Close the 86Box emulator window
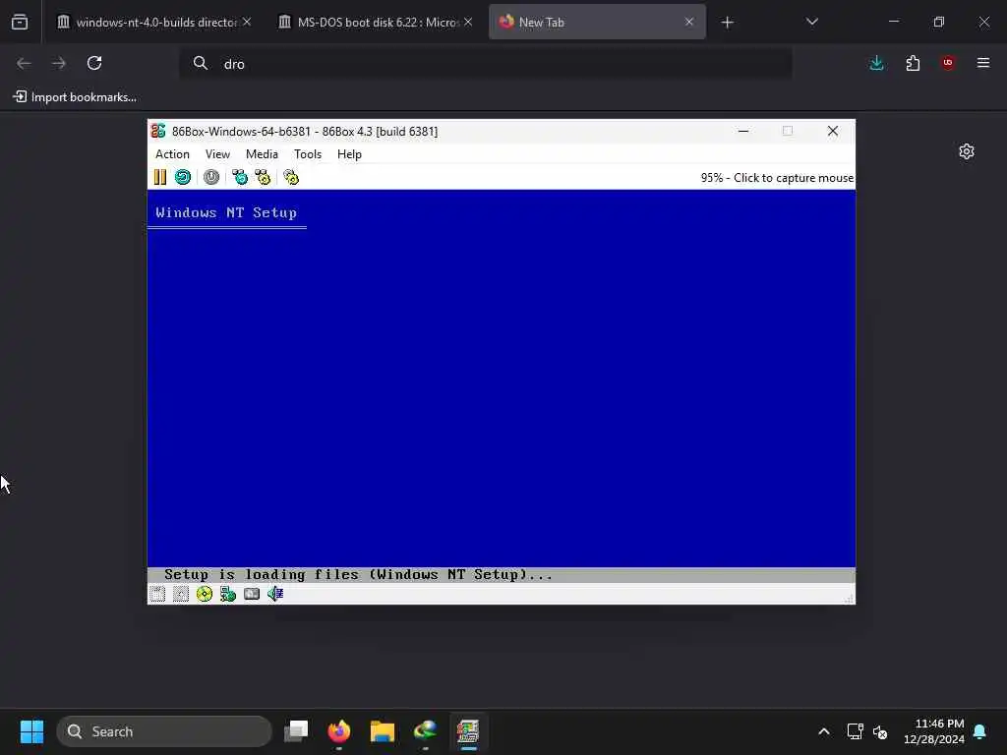This screenshot has height=755, width=1007. coord(833,131)
